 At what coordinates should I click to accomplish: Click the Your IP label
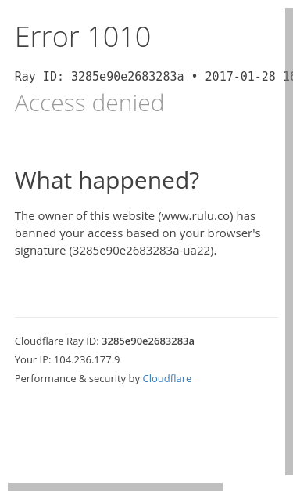pos(33,359)
